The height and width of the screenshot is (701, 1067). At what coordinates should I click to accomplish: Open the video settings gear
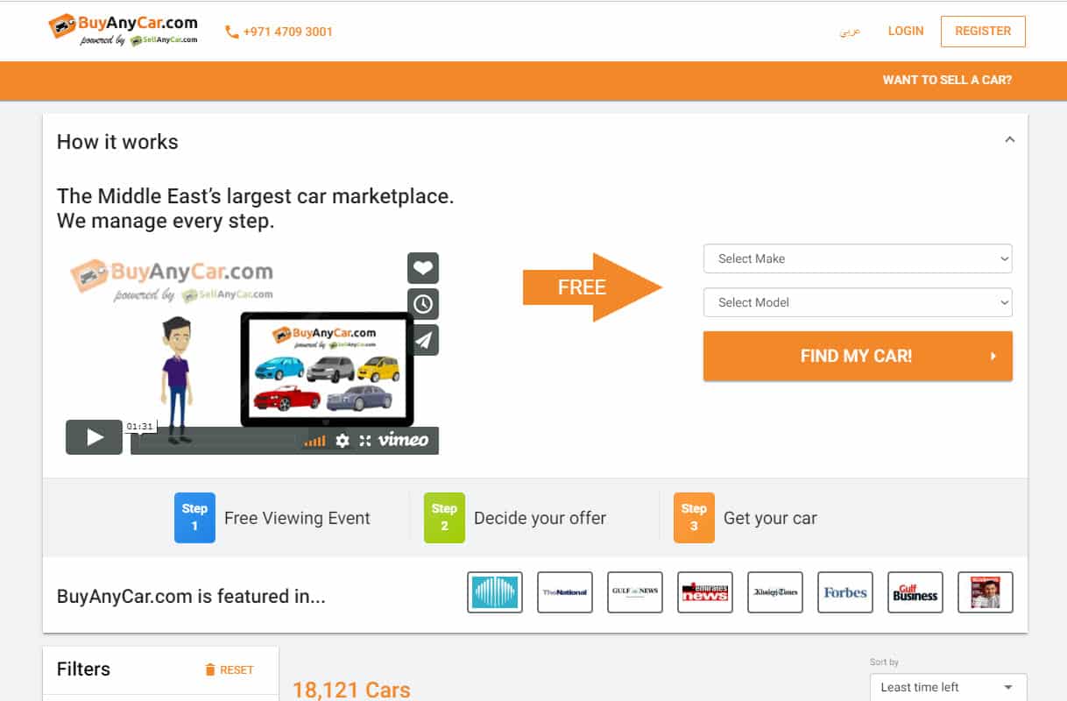coord(343,441)
